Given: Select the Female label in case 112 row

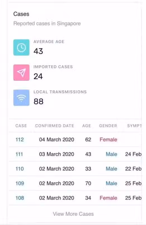Looking at the screenshot, I should [109, 139].
